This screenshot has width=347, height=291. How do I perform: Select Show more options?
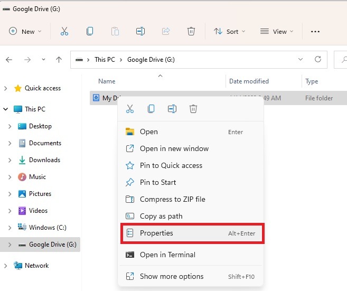pyautogui.click(x=191, y=276)
